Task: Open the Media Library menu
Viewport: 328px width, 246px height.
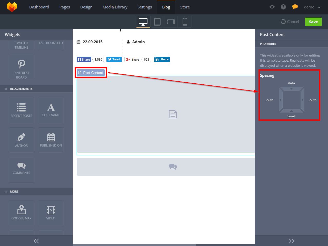Action: (115, 7)
